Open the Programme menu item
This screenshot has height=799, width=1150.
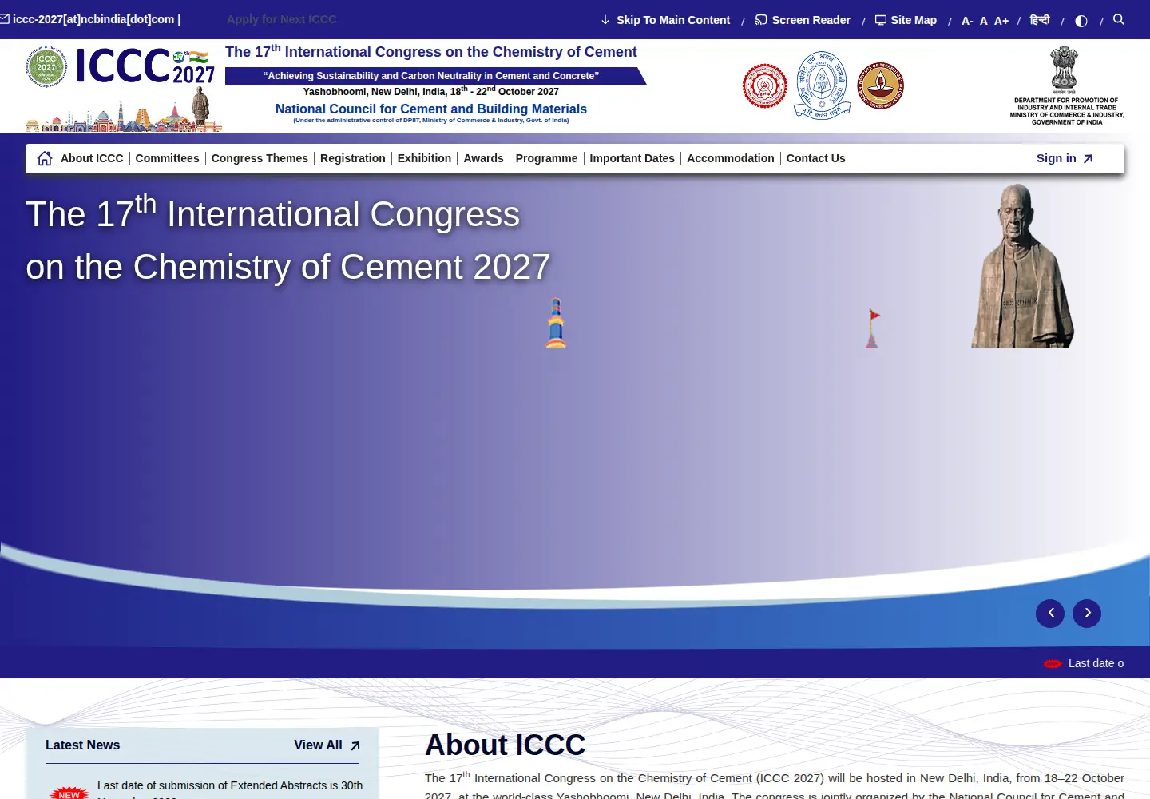click(546, 158)
